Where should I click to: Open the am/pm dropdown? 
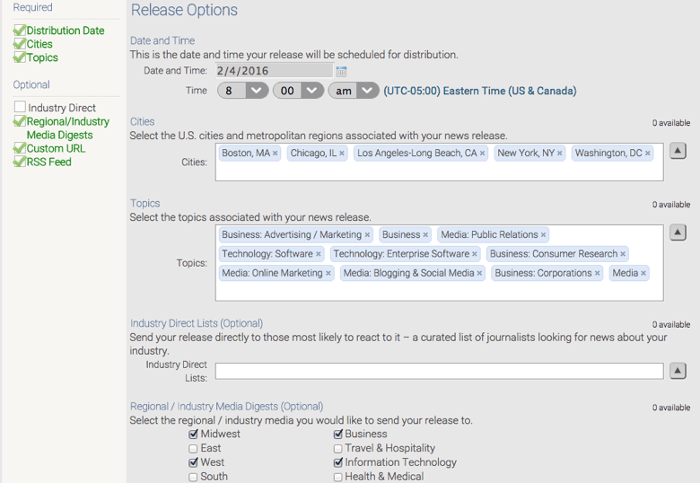tap(354, 91)
